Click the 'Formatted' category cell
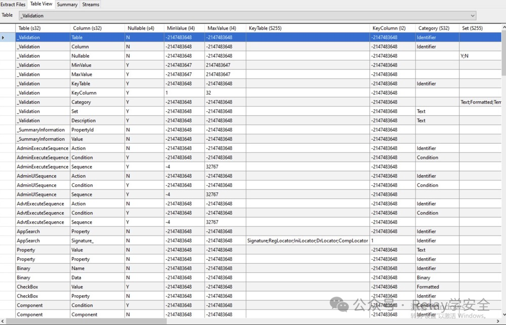This screenshot has width=506, height=325. click(x=437, y=287)
